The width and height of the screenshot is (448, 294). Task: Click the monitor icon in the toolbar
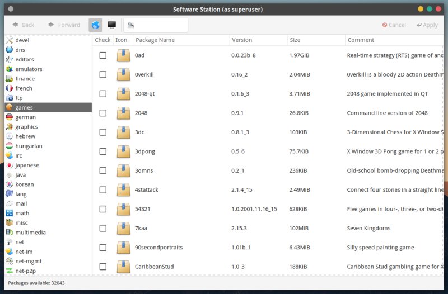point(112,25)
